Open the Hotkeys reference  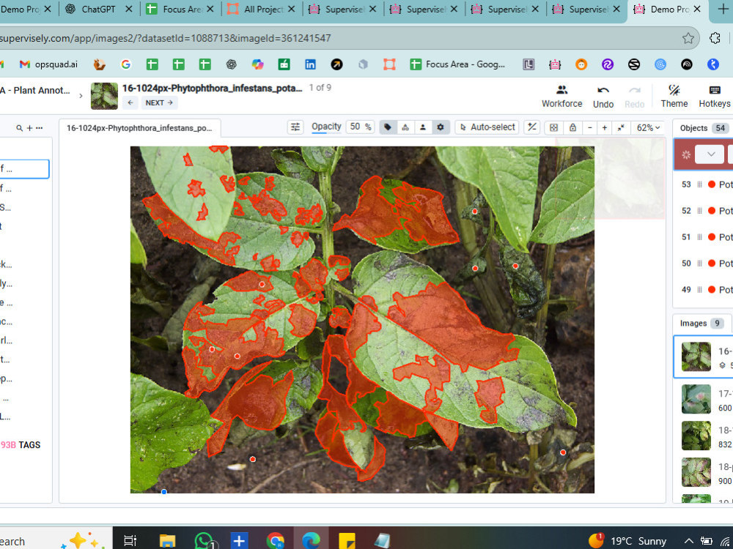[714, 97]
